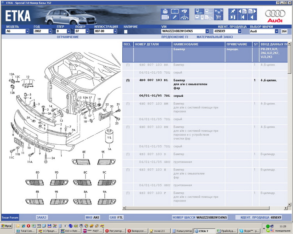Click the document-and-car icon below DEPOT
Screen dimensions: 293x234
click(x=209, y=17)
